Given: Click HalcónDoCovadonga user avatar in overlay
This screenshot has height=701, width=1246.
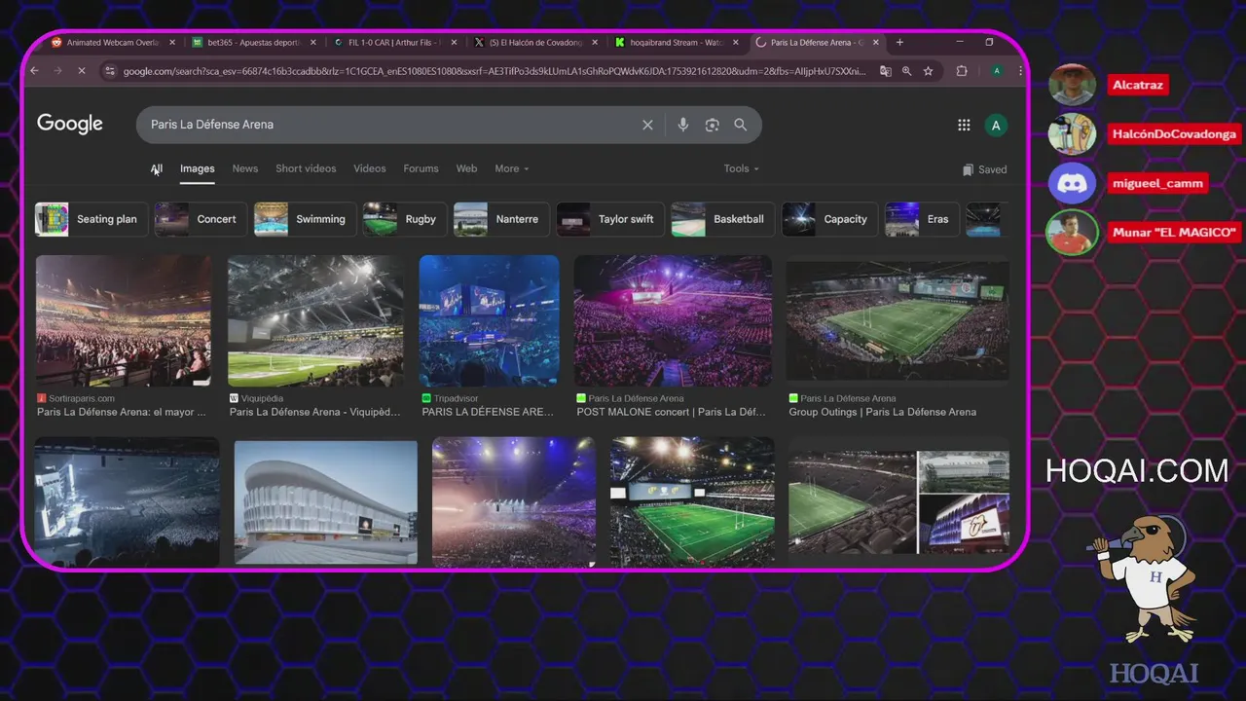Looking at the screenshot, I should point(1072,133).
